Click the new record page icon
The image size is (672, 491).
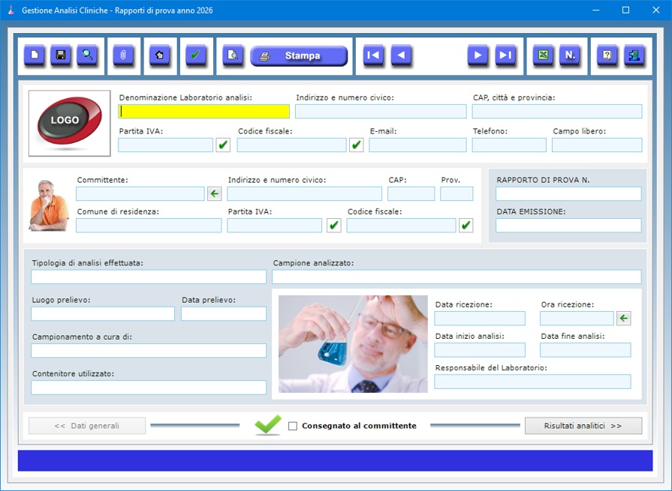tap(35, 55)
